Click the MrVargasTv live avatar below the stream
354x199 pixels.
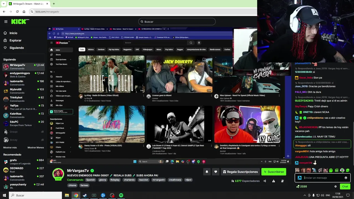[x=58, y=174]
